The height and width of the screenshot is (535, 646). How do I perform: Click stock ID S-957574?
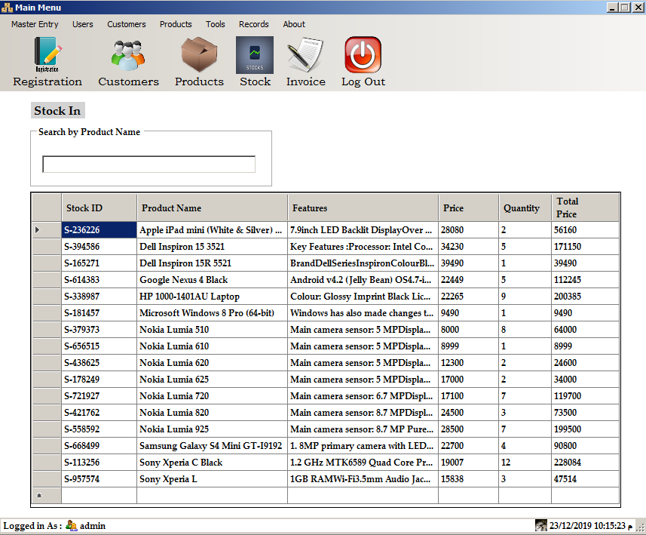pos(100,479)
